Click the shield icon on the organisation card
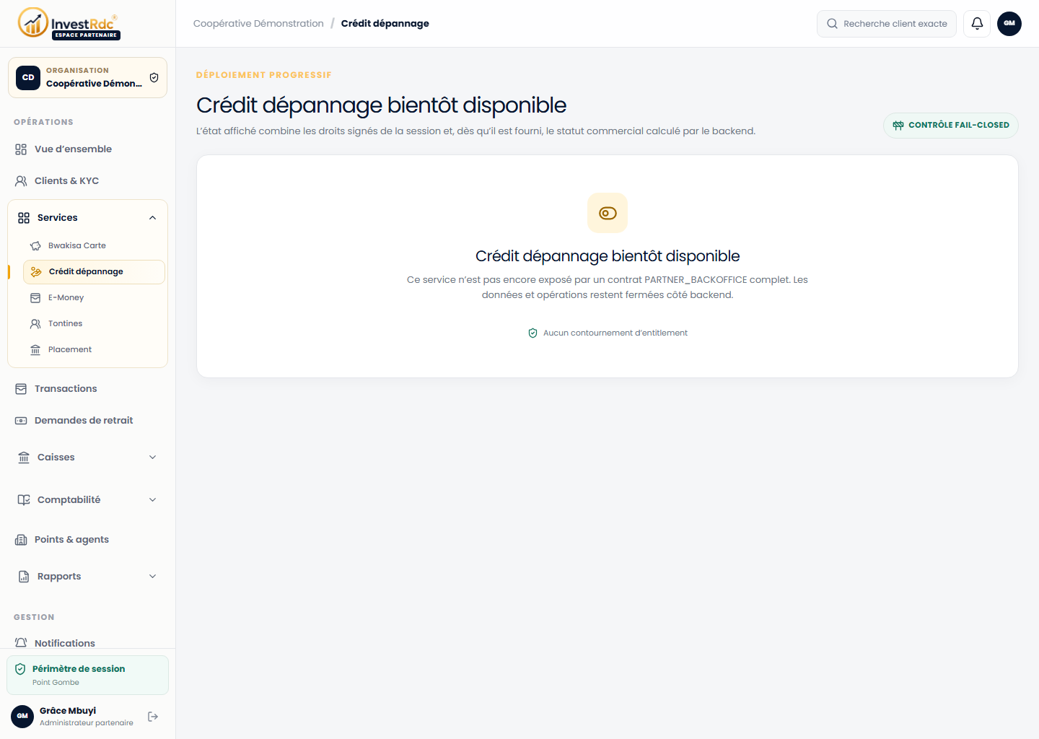This screenshot has width=1039, height=739. point(154,78)
